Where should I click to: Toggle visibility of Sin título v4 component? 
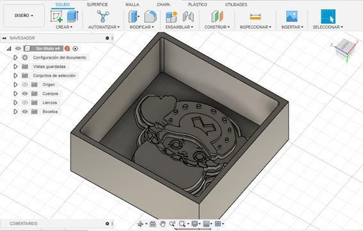[x=18, y=48]
